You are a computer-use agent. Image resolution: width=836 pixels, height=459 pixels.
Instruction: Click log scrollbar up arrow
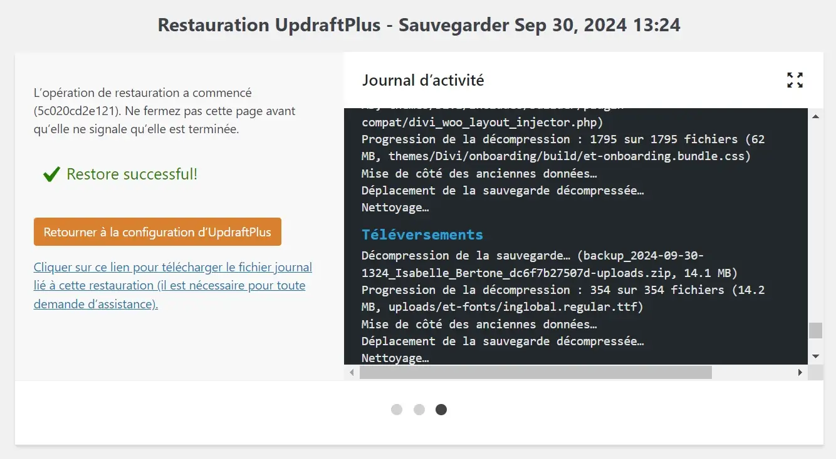[x=815, y=116]
